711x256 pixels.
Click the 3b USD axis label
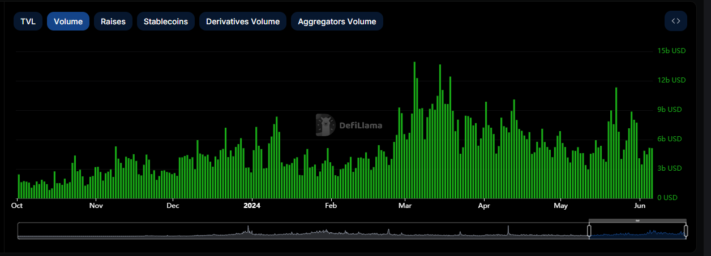[669, 168]
